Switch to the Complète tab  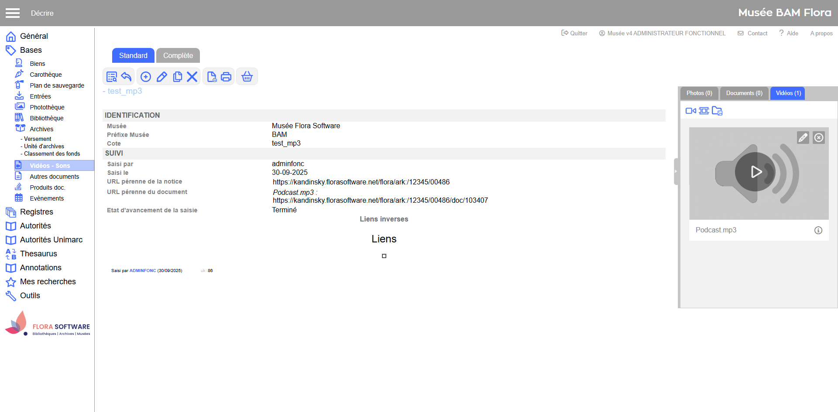[x=178, y=56]
